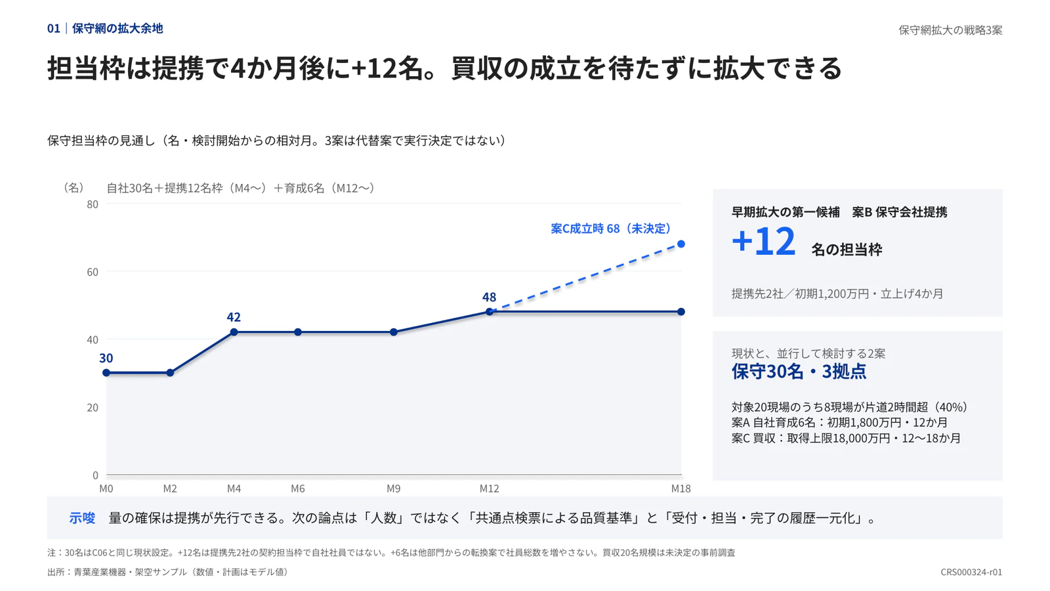Viewport: 1050px width, 591px height.
Task: Click the document ID 「CRS000324-r01」
Action: (971, 572)
